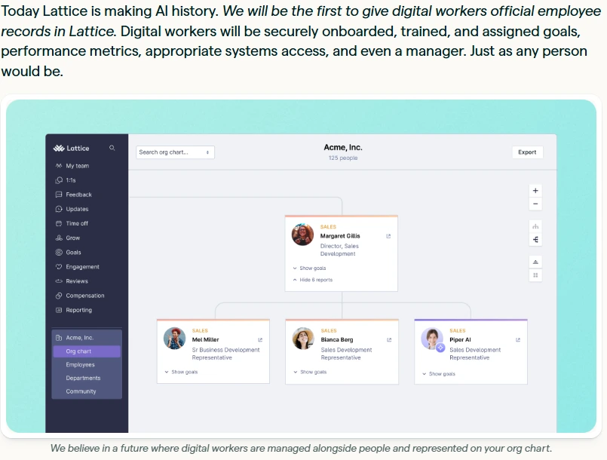Click the Export button
This screenshot has width=607, height=460.
[527, 152]
